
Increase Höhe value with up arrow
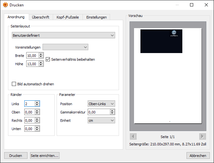click(41, 62)
